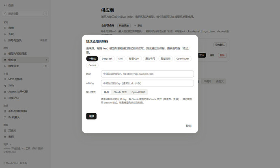Screen dimensions: 280x168
Task: Open Skills settings page label
Action: pyautogui.click(x=11, y=86)
